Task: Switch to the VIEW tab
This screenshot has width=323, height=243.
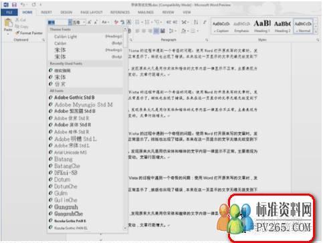Action: pos(187,12)
